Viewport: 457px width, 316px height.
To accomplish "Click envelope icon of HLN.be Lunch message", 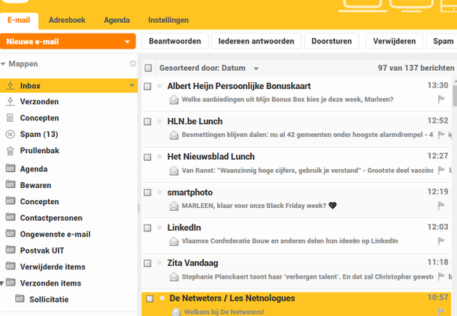I will (x=174, y=135).
